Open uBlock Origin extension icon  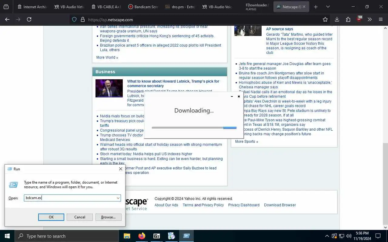tap(359, 19)
